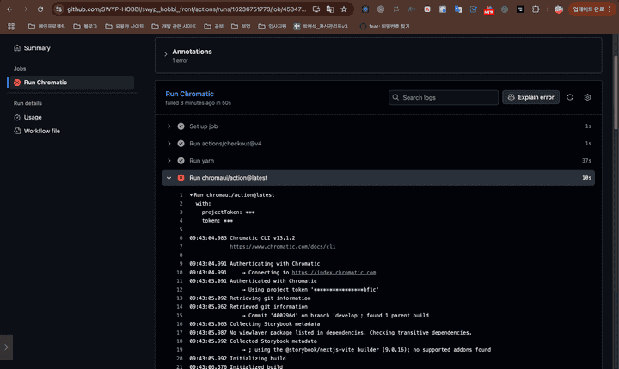The width and height of the screenshot is (619, 369).
Task: Click the install app icon in address bar
Action: [316, 9]
